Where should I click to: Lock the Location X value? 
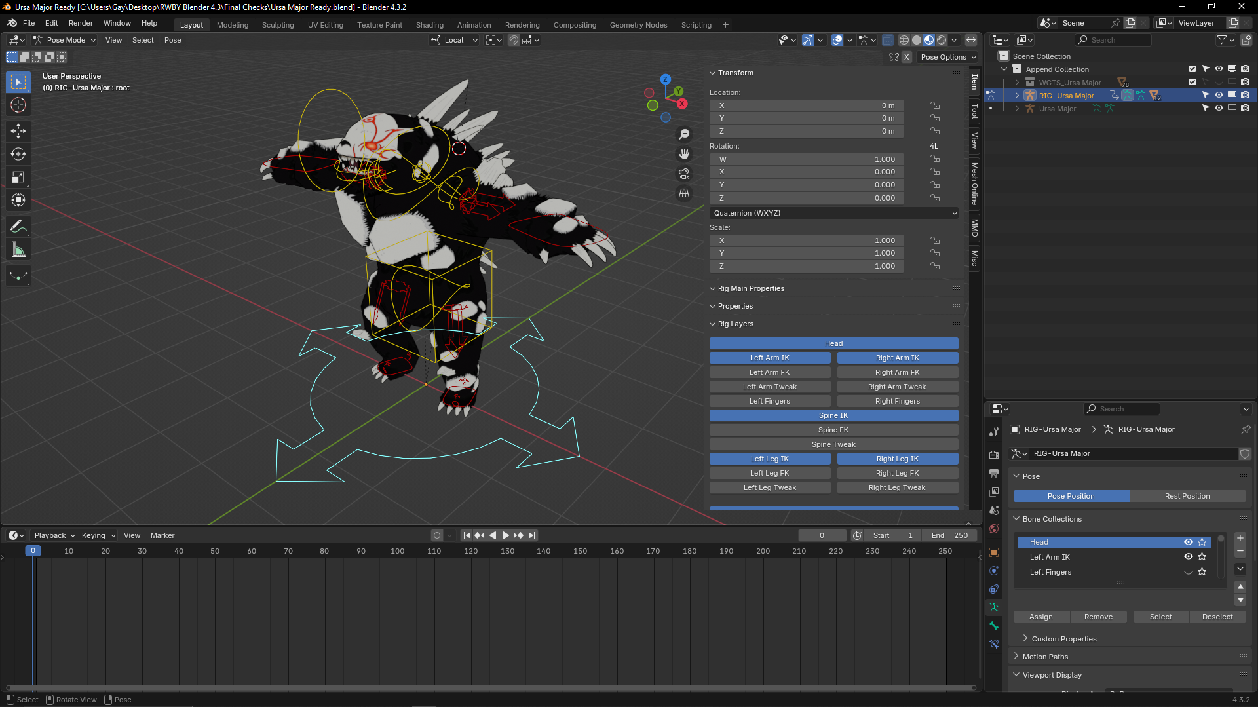click(x=935, y=105)
